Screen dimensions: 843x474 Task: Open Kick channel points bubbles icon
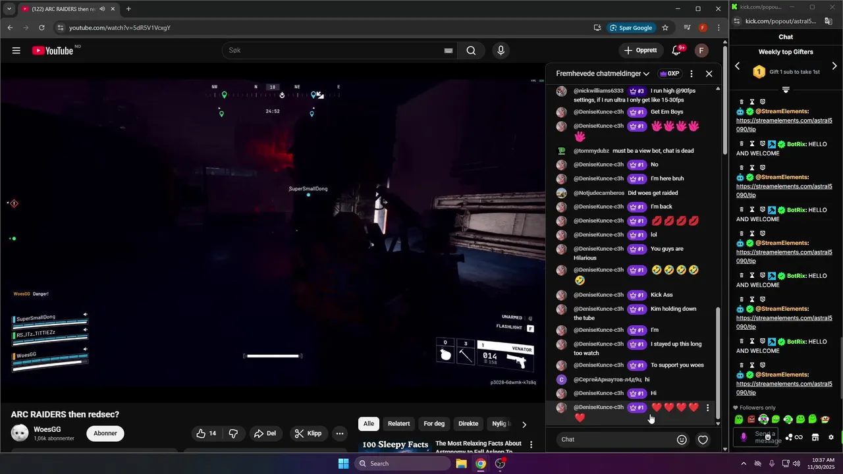click(x=789, y=437)
